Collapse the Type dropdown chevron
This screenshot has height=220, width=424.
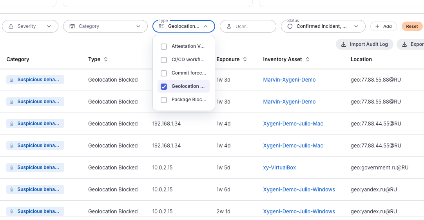(x=206, y=26)
